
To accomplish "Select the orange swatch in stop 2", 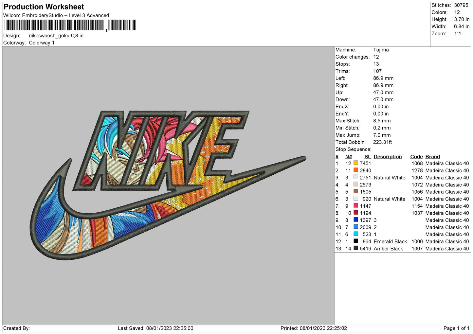I will pos(356,170).
